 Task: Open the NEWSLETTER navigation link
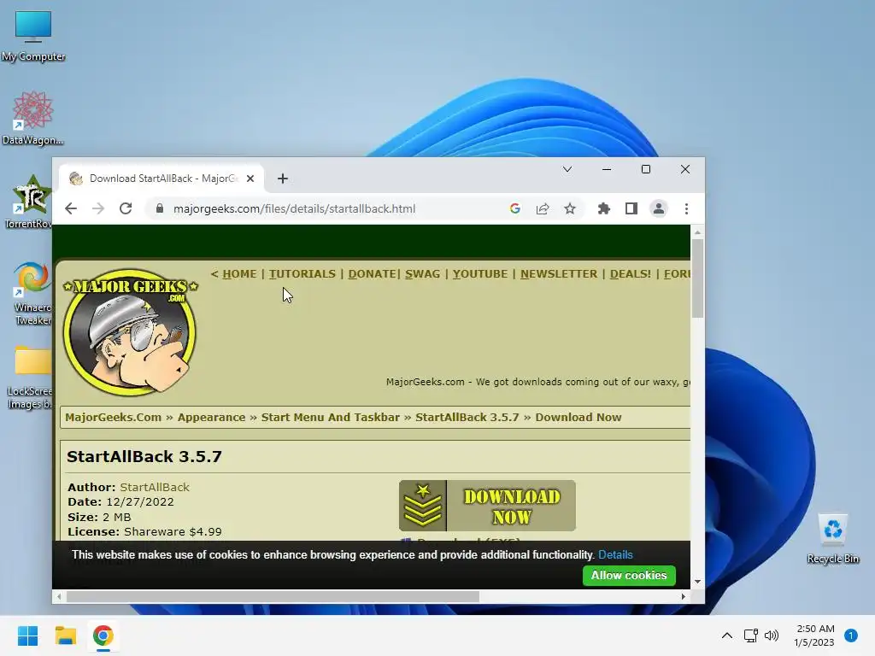coord(559,274)
